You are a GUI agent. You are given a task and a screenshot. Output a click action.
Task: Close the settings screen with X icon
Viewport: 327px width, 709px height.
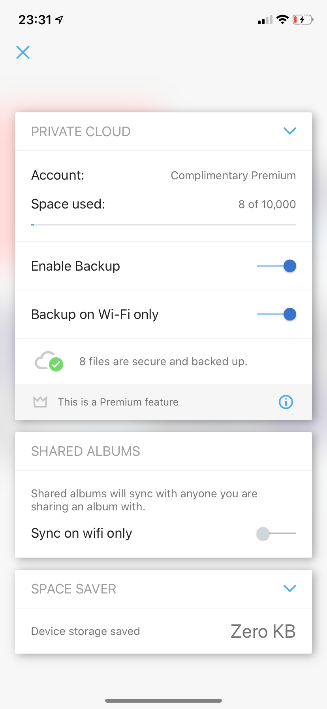[23, 52]
